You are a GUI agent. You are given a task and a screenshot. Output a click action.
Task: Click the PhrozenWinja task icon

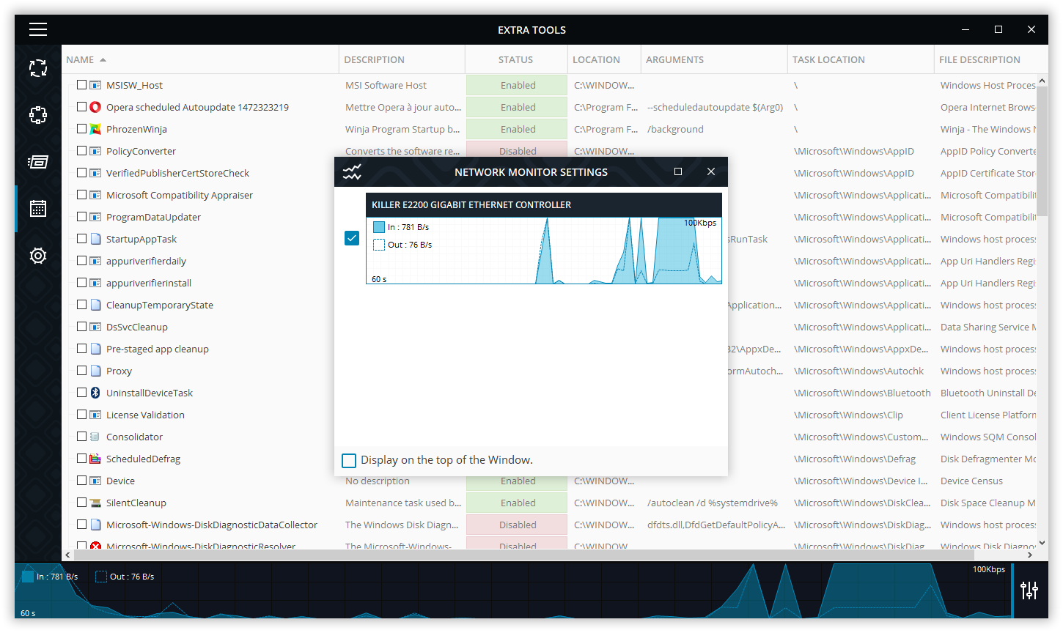(95, 129)
